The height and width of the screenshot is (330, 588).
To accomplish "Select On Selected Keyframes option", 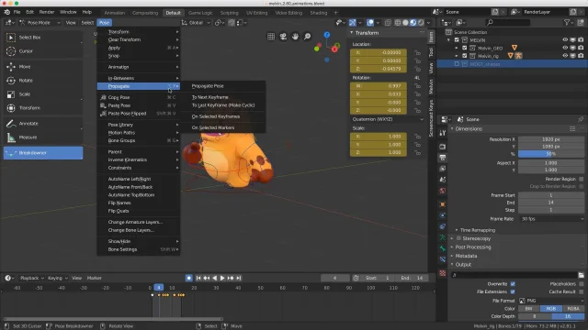I will 216,116.
